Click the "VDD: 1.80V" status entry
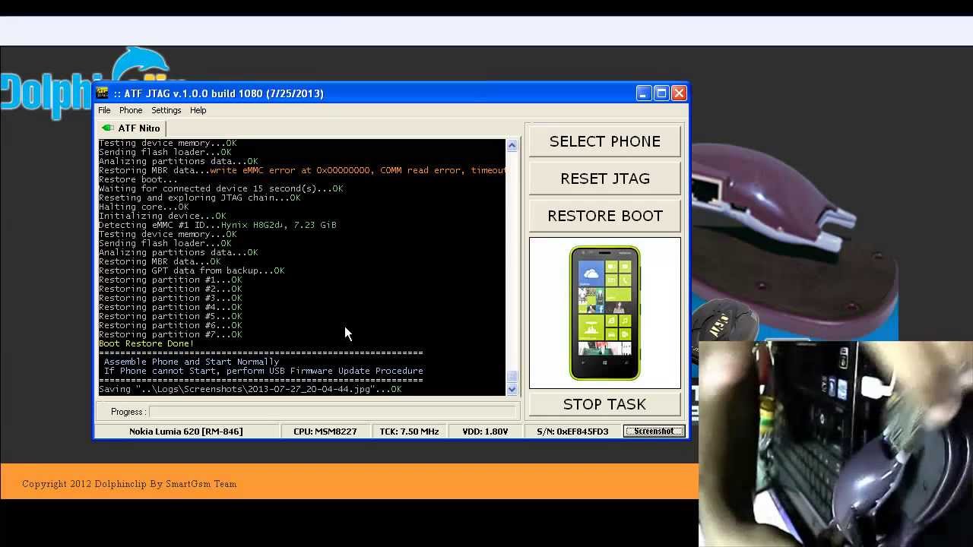 [x=485, y=431]
